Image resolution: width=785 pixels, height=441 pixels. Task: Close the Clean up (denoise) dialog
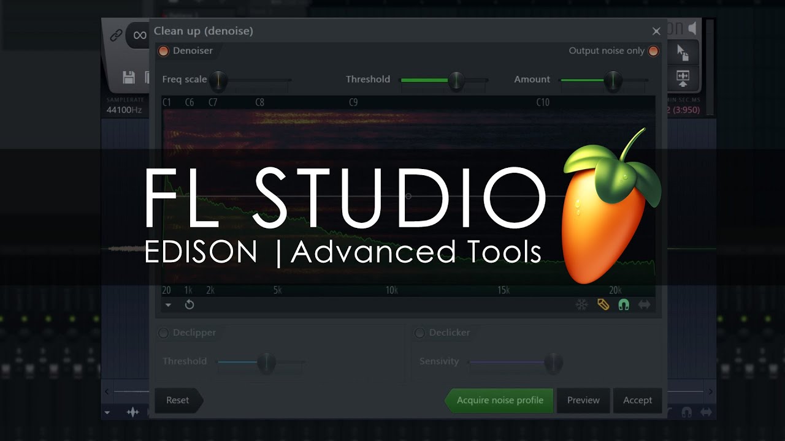click(x=656, y=31)
